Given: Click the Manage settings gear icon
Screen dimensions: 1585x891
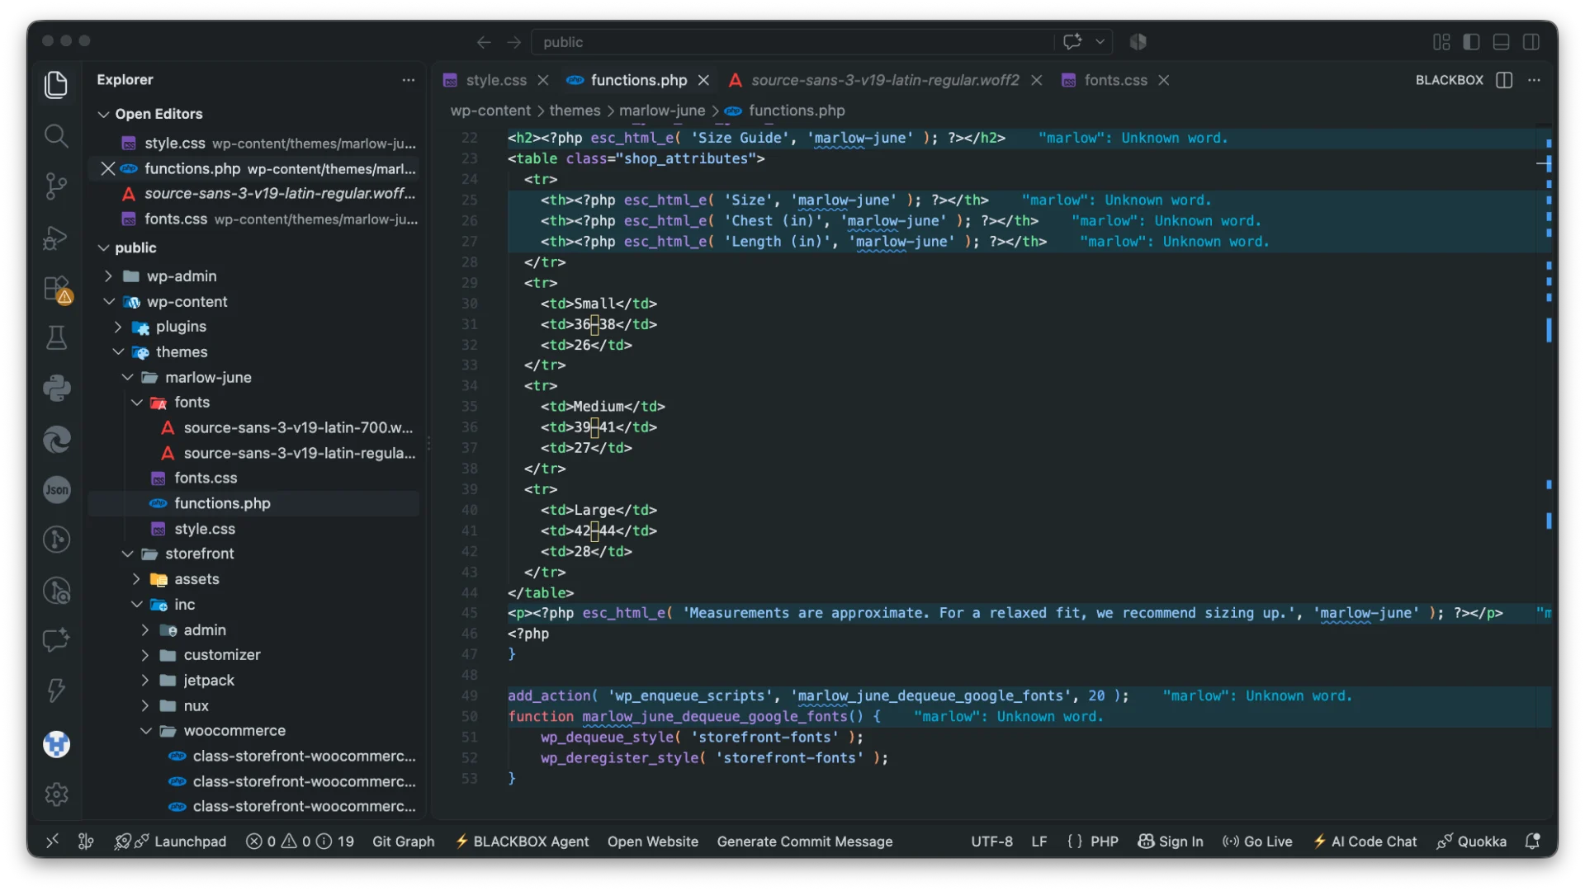Looking at the screenshot, I should 56,794.
